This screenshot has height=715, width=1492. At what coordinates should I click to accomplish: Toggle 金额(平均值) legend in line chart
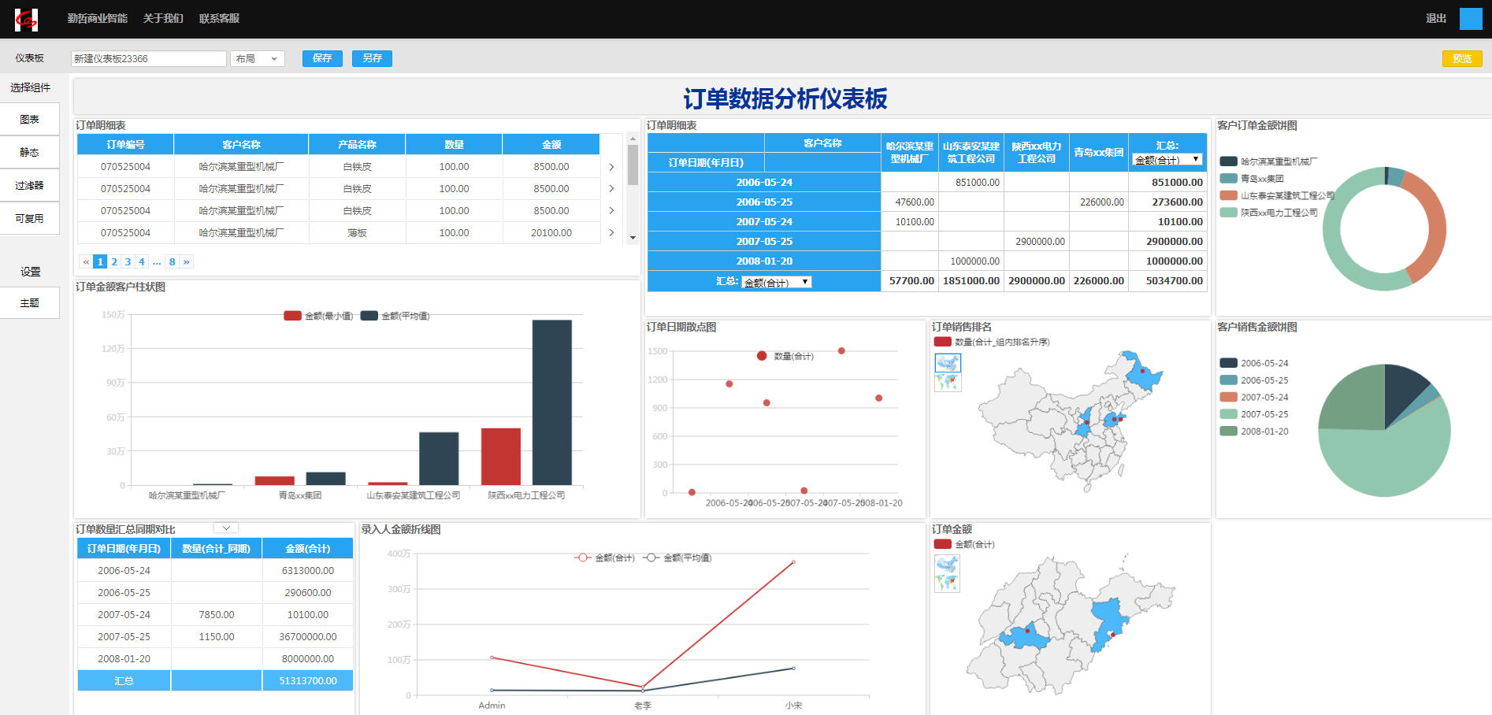click(678, 558)
